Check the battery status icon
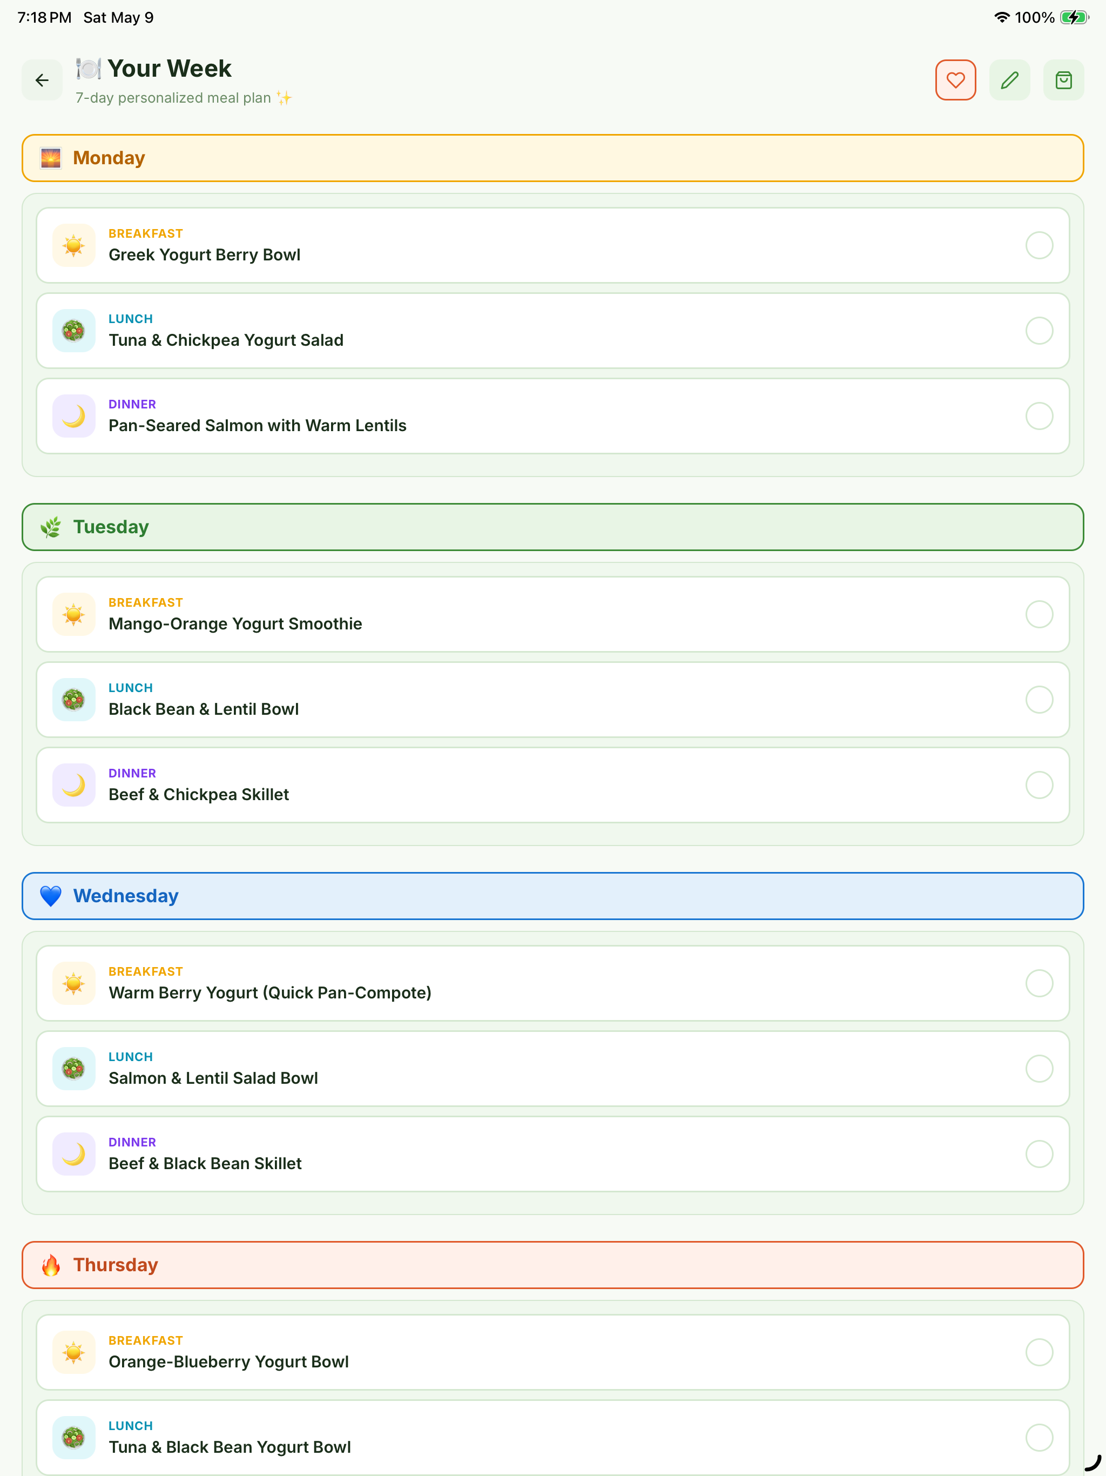The height and width of the screenshot is (1476, 1106). point(1074,18)
